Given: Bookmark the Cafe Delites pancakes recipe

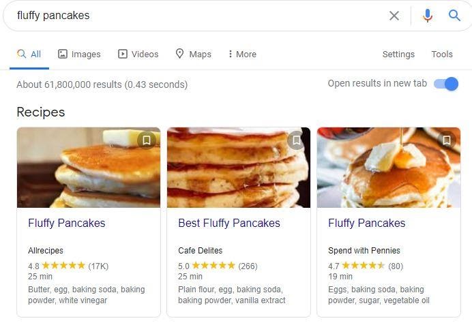Looking at the screenshot, I should [297, 140].
